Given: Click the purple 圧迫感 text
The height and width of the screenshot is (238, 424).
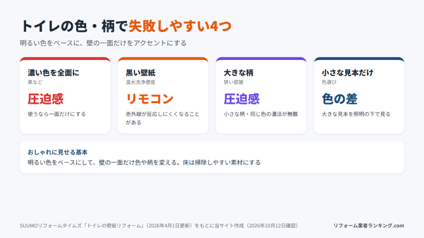Looking at the screenshot, I should click(241, 99).
